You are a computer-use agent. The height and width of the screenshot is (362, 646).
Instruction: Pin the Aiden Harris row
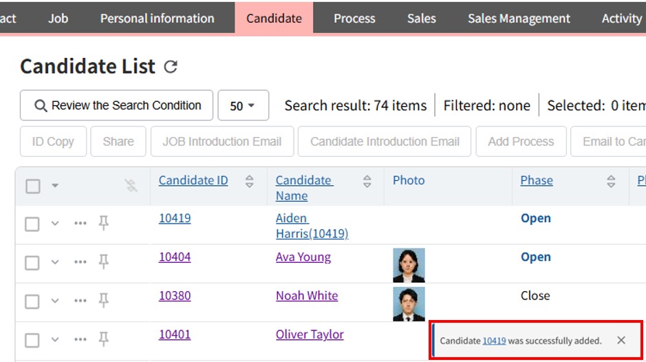[104, 223]
